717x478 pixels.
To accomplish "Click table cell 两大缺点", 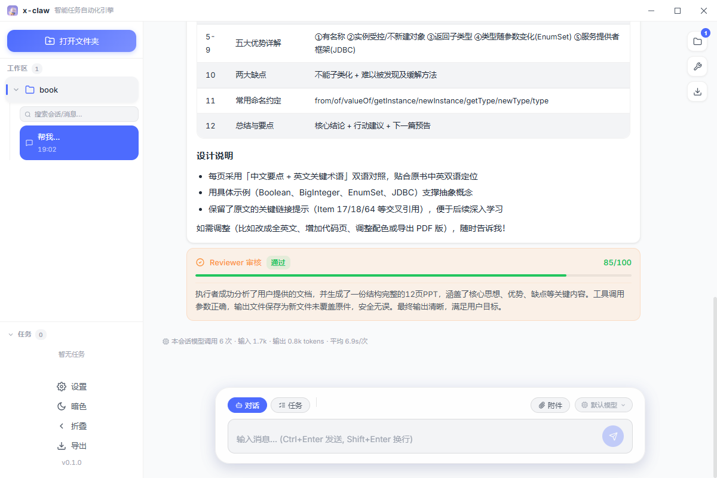I will tap(251, 75).
